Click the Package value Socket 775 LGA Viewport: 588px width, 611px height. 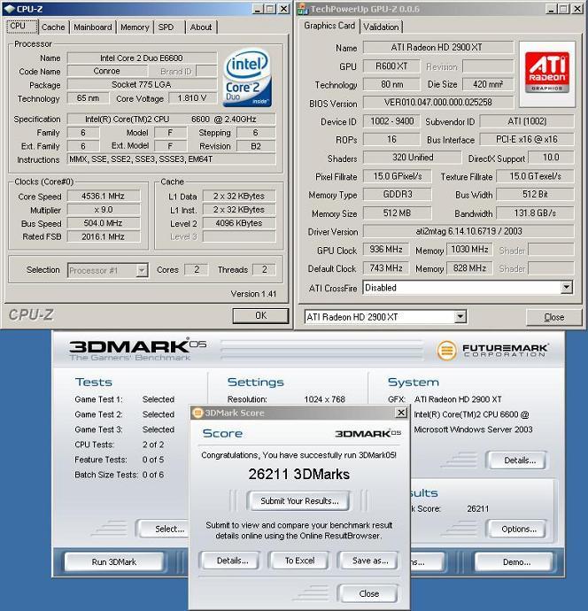(142, 84)
